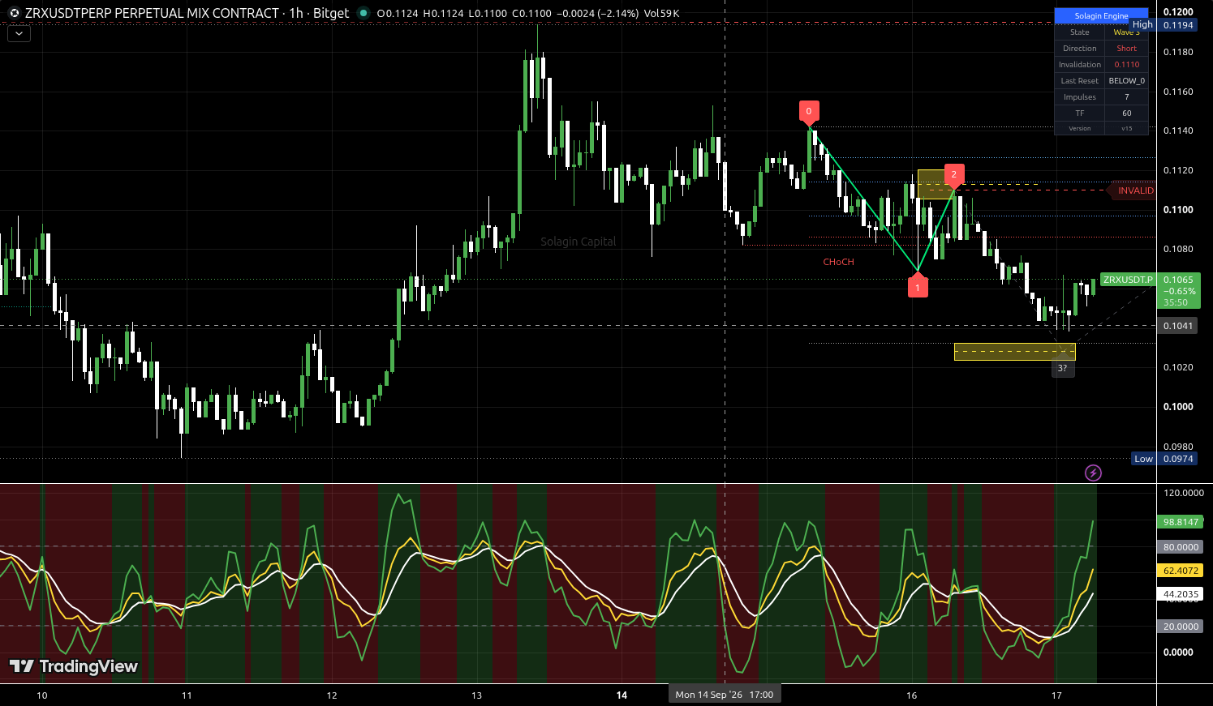Viewport: 1213px width, 706px height.
Task: Select the red wave 2 marker
Action: pyautogui.click(x=954, y=174)
